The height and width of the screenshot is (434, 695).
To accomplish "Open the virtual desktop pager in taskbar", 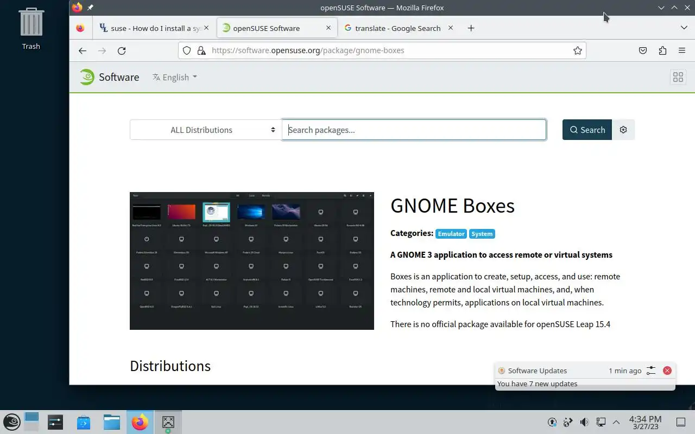I will click(31, 422).
